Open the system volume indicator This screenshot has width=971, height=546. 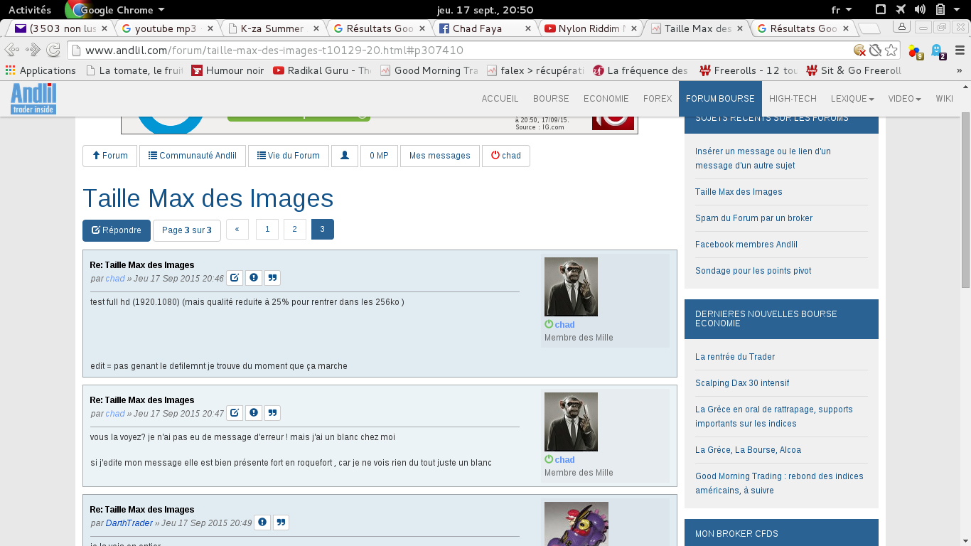point(920,10)
